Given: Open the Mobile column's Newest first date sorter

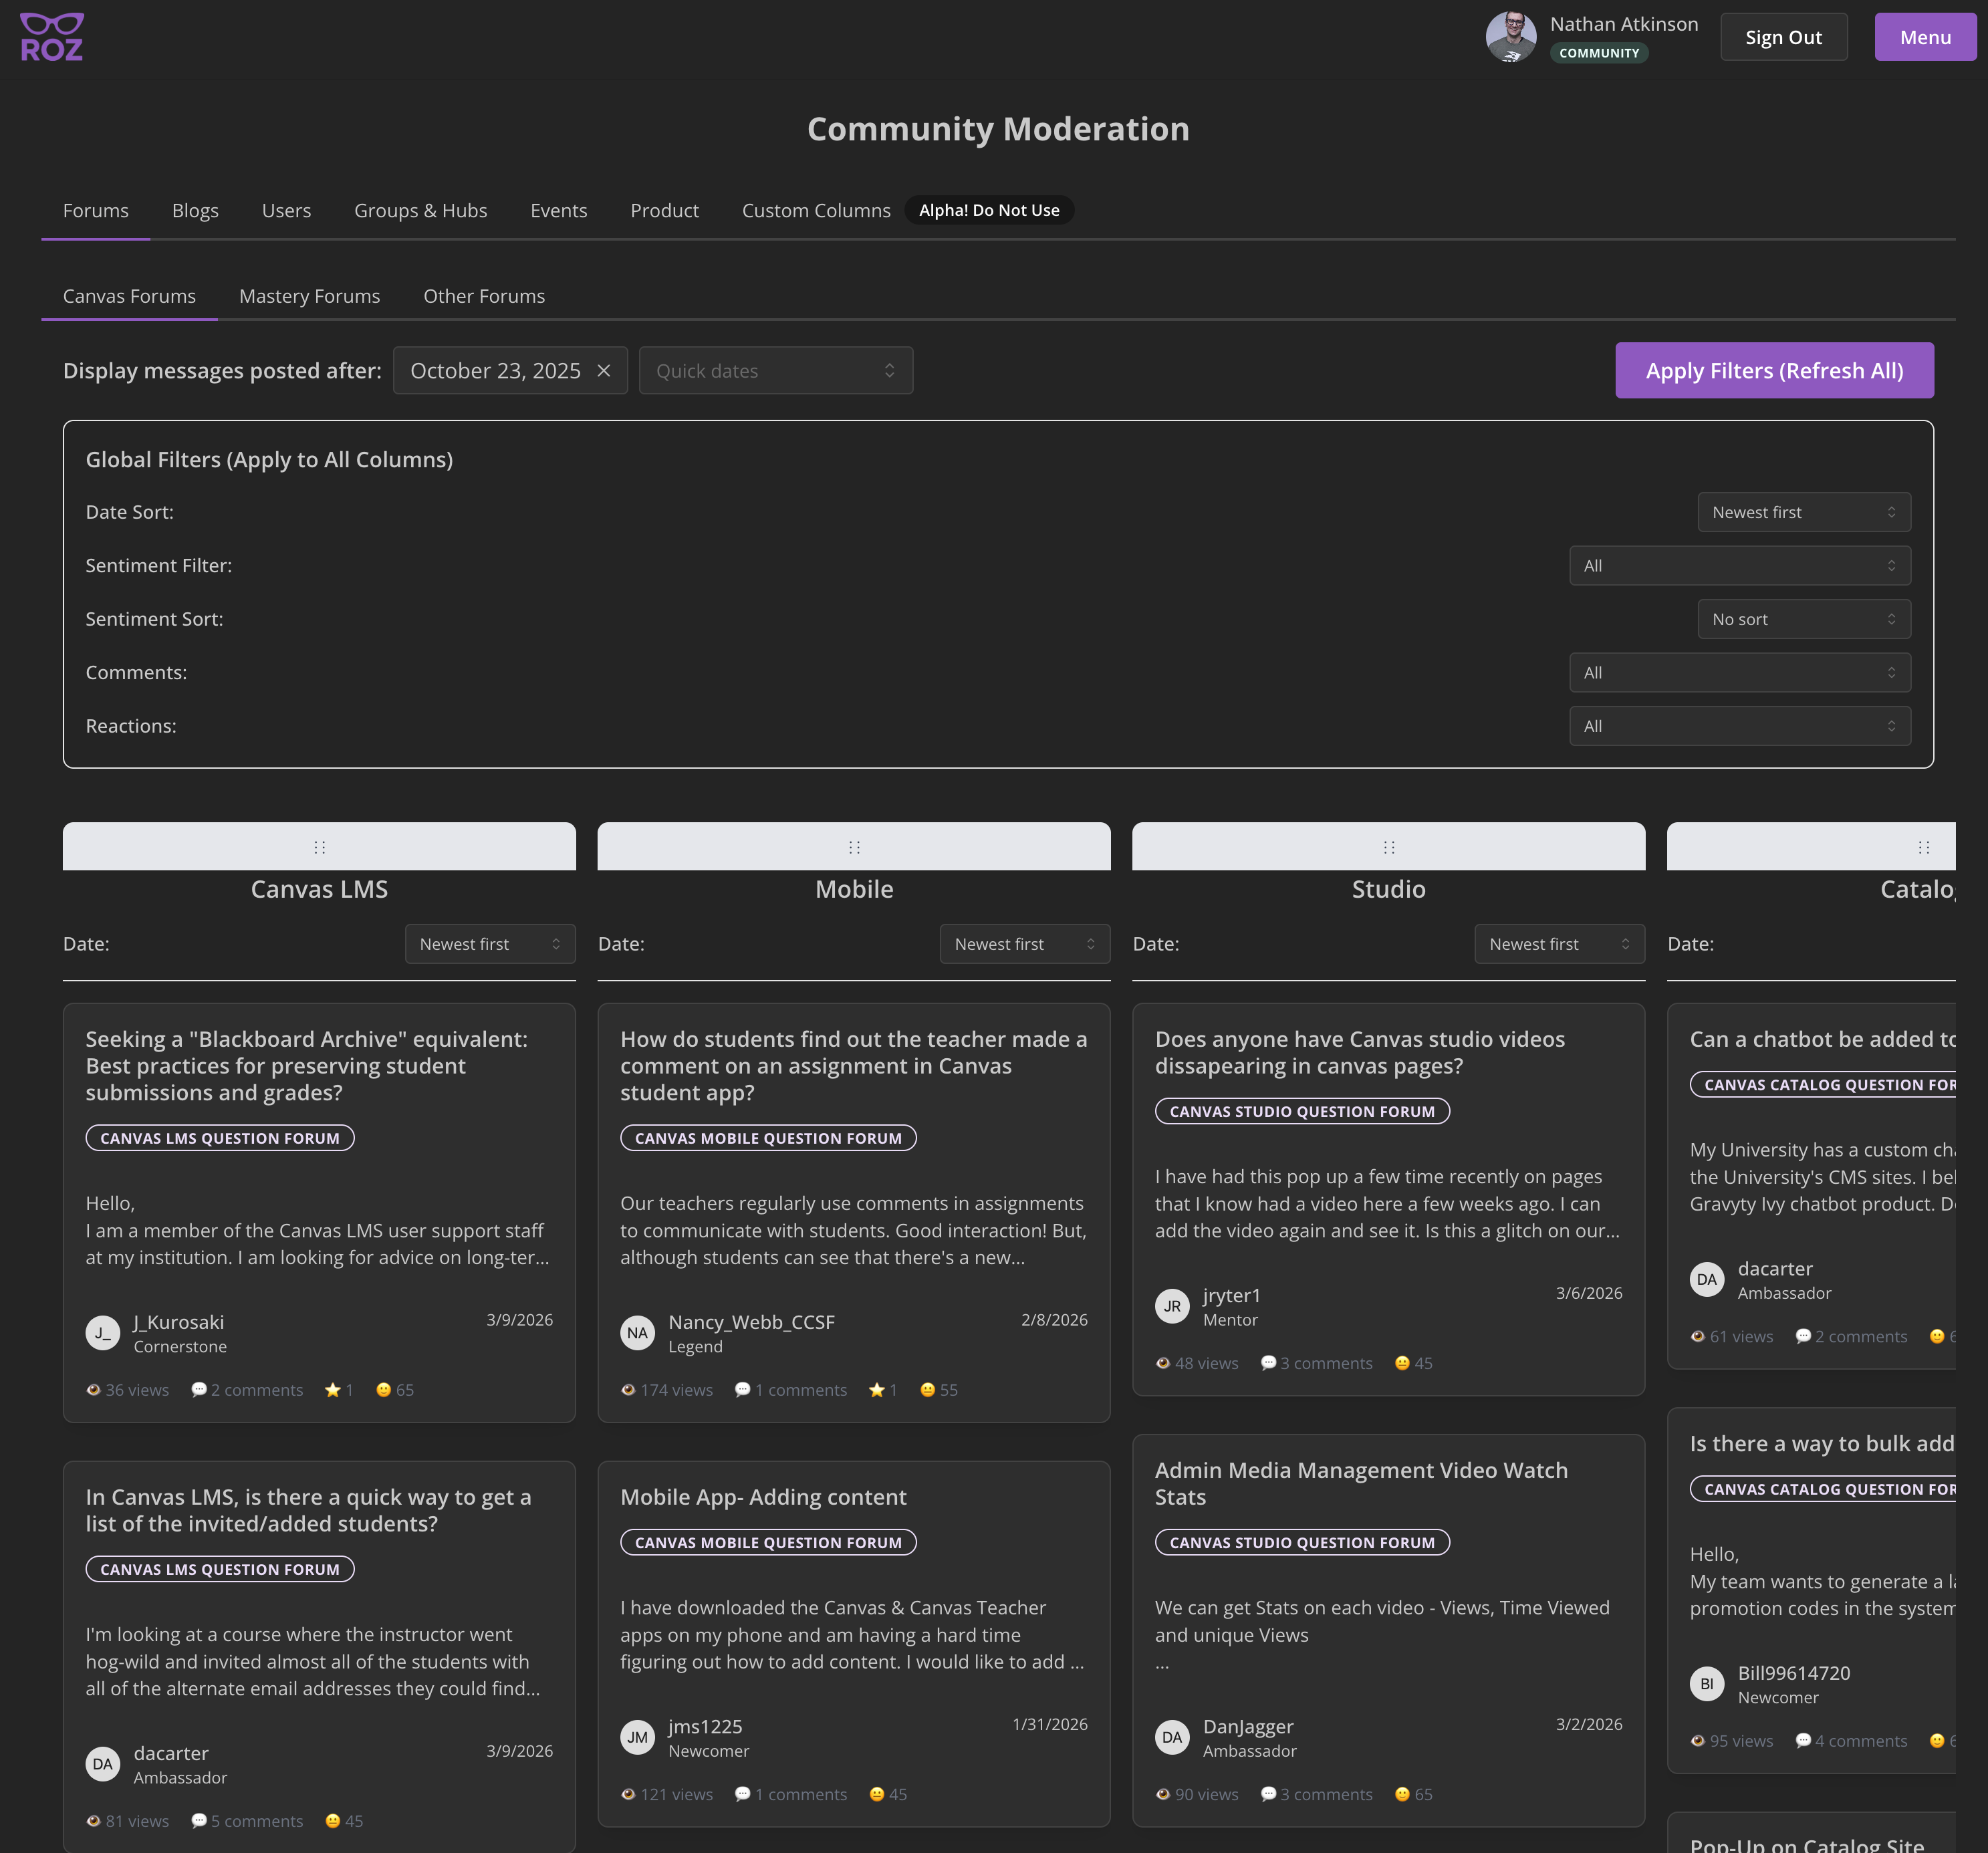Looking at the screenshot, I should coord(1024,943).
